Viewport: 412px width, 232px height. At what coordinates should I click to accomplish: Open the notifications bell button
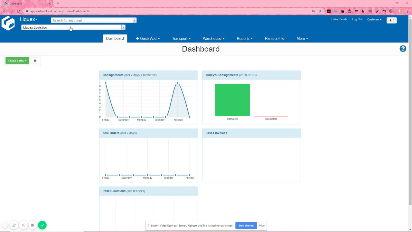click(x=392, y=20)
